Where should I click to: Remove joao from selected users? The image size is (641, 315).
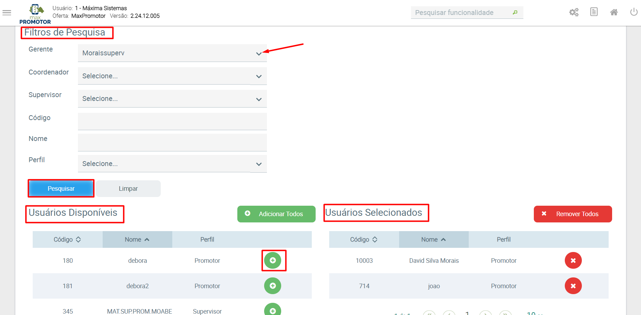[x=573, y=286]
